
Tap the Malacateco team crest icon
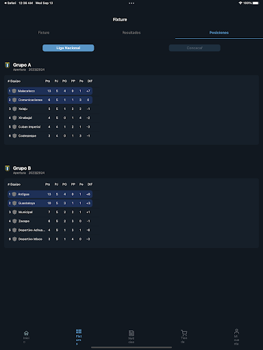point(14,91)
